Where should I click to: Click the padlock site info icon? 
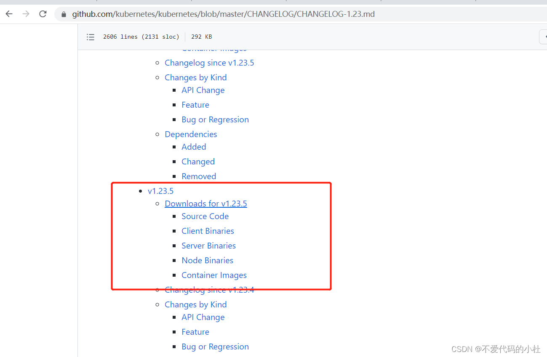(64, 14)
